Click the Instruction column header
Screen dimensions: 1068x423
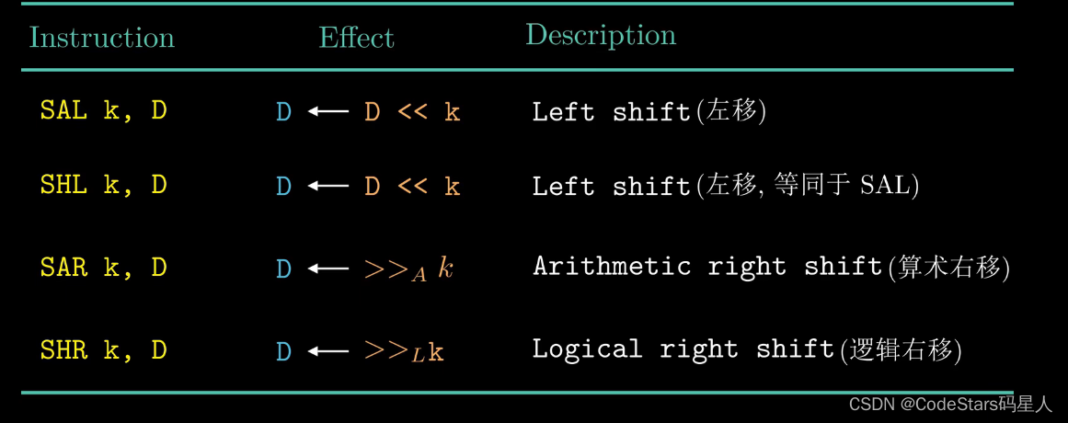pyautogui.click(x=102, y=38)
